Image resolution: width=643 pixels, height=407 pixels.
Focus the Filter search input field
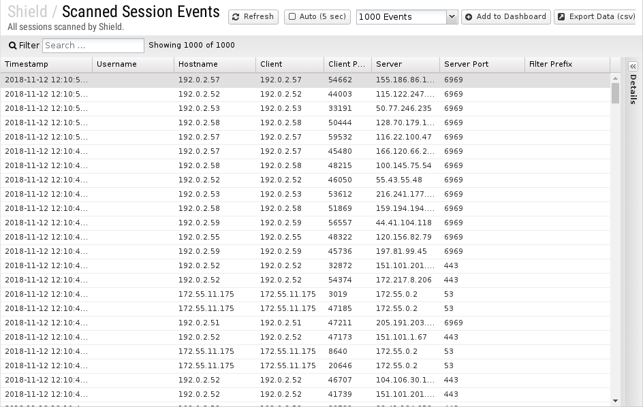pyautogui.click(x=93, y=46)
